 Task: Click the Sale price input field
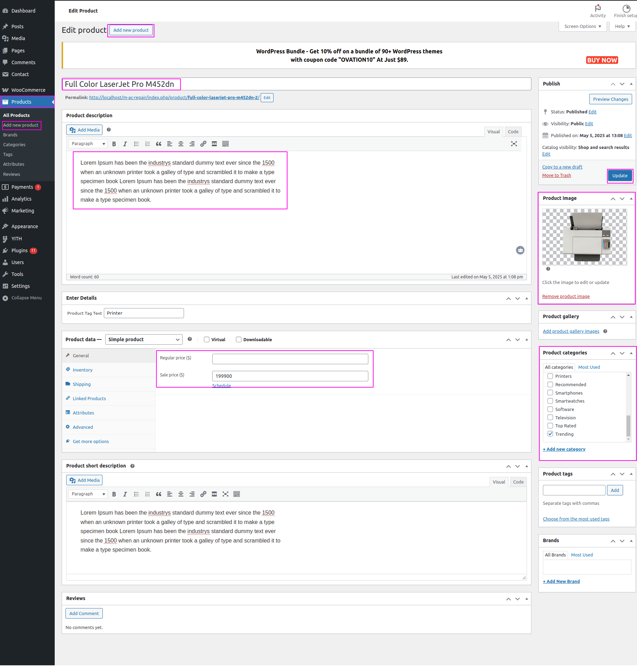pyautogui.click(x=290, y=376)
